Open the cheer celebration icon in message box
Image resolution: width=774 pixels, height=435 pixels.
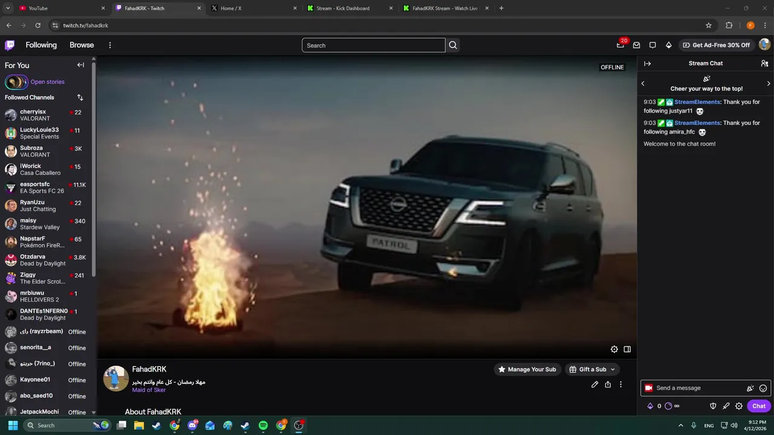point(750,388)
